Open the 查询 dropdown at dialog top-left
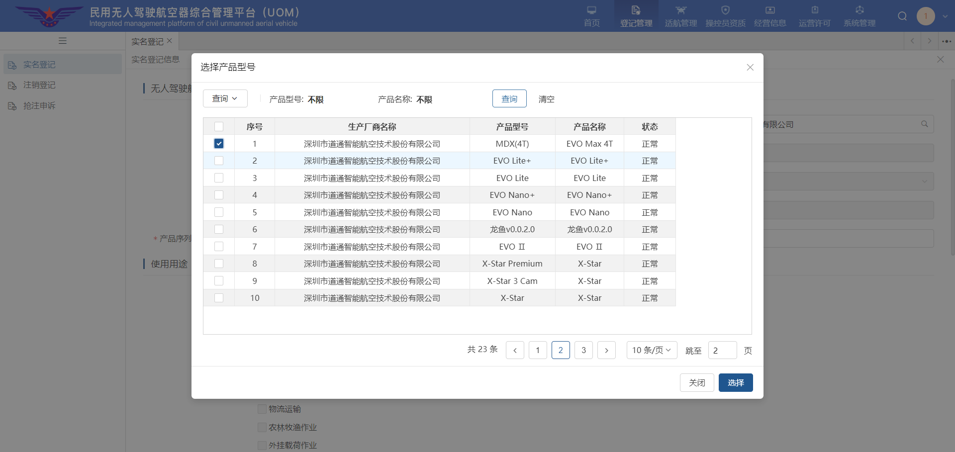Screen dimensions: 955x452 pyautogui.click(x=225, y=98)
